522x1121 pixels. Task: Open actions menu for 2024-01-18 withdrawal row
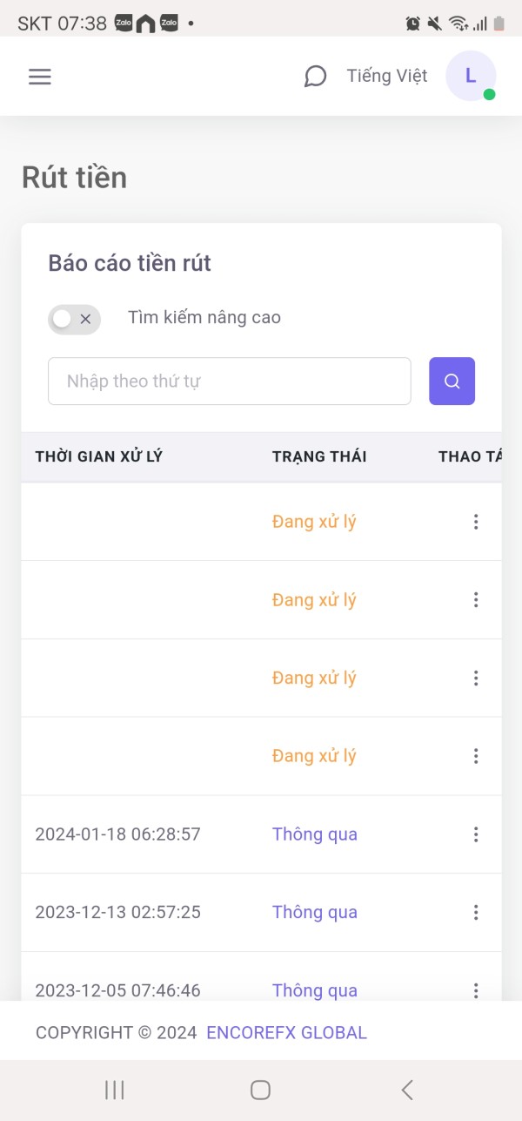(x=476, y=834)
